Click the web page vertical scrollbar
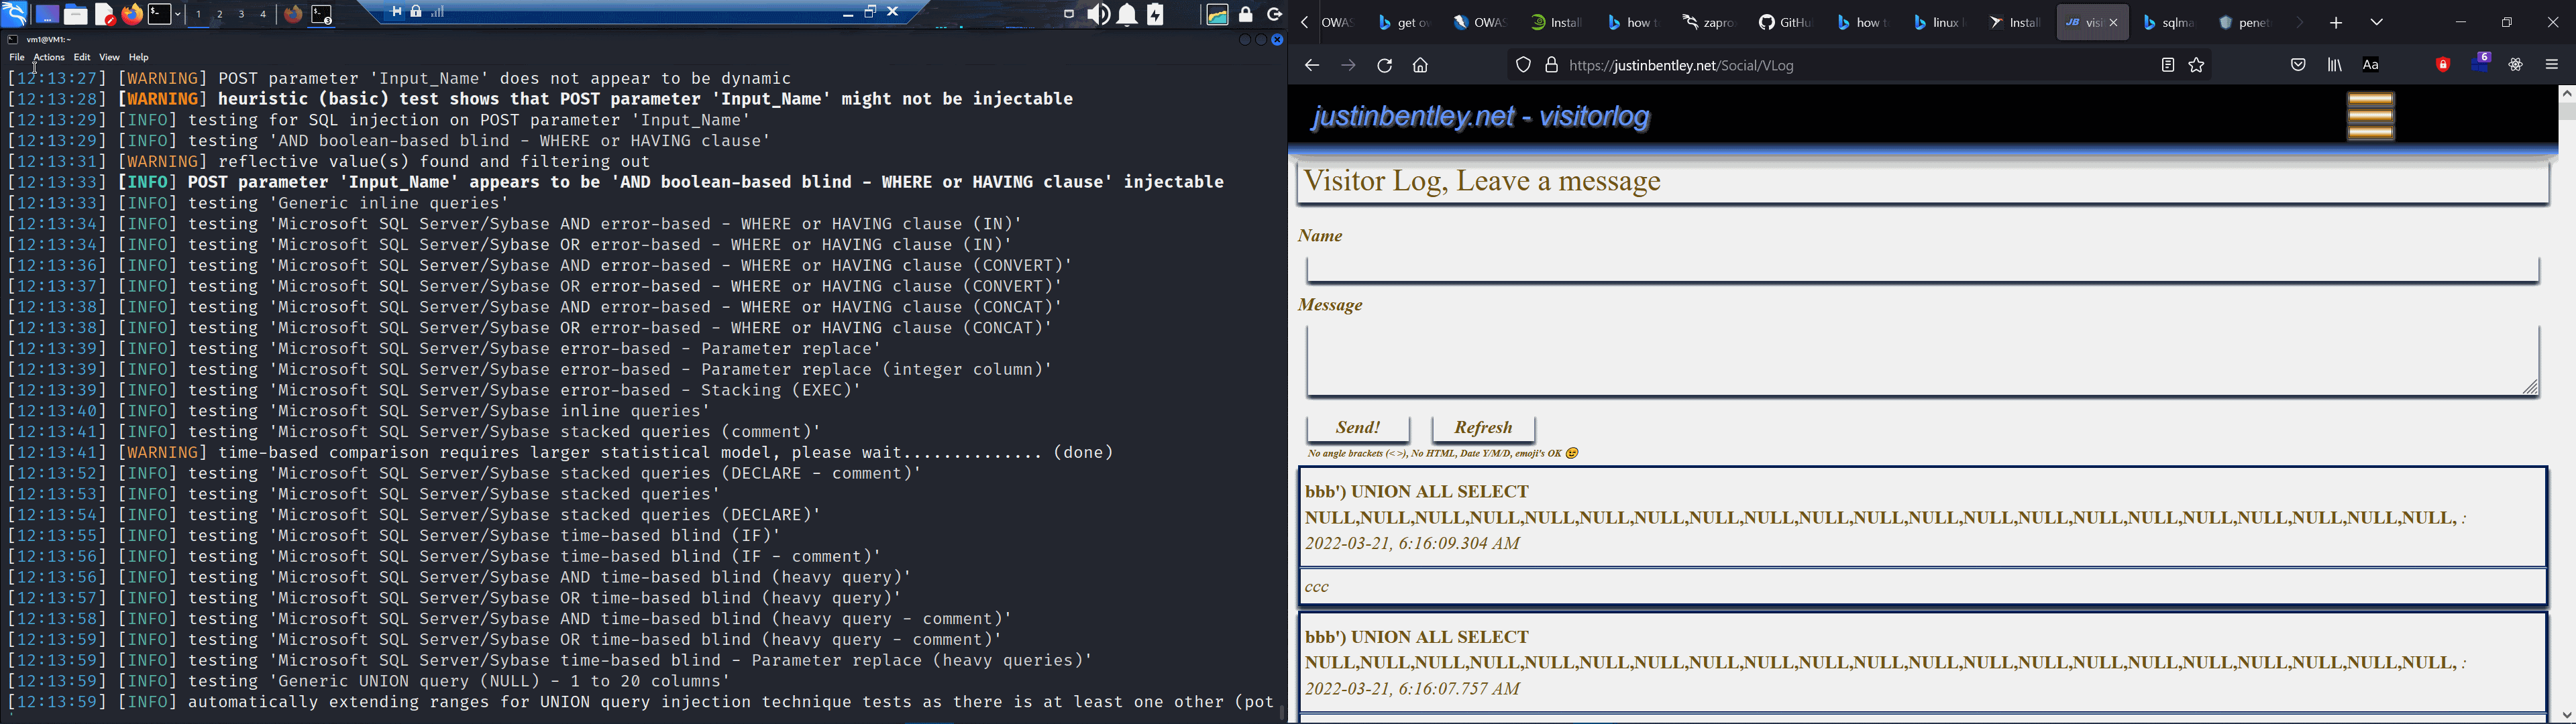 2566,403
